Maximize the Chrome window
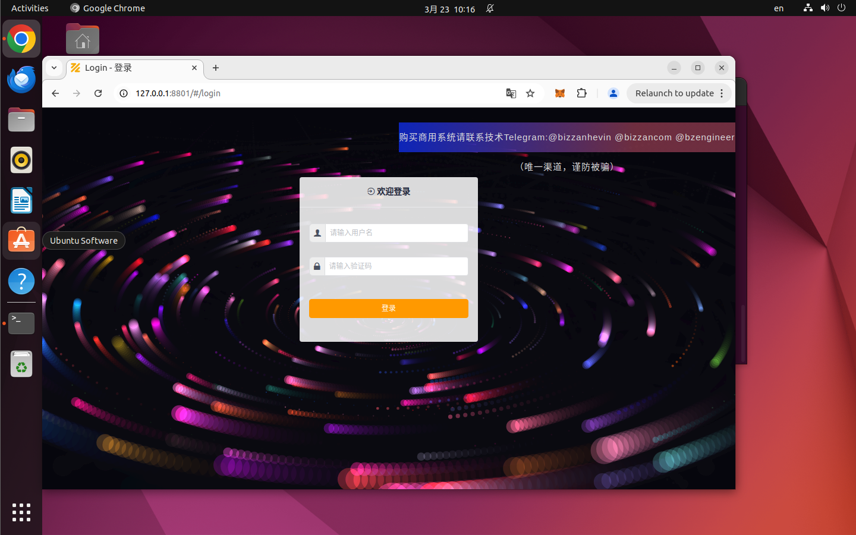Screen dimensions: 856x535 point(698,68)
